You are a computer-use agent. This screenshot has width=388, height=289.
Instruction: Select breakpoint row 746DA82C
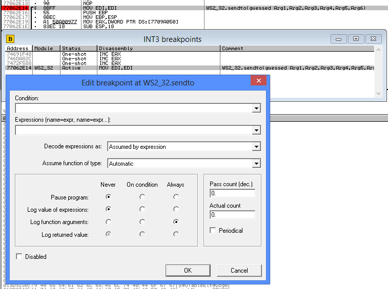tap(190, 59)
